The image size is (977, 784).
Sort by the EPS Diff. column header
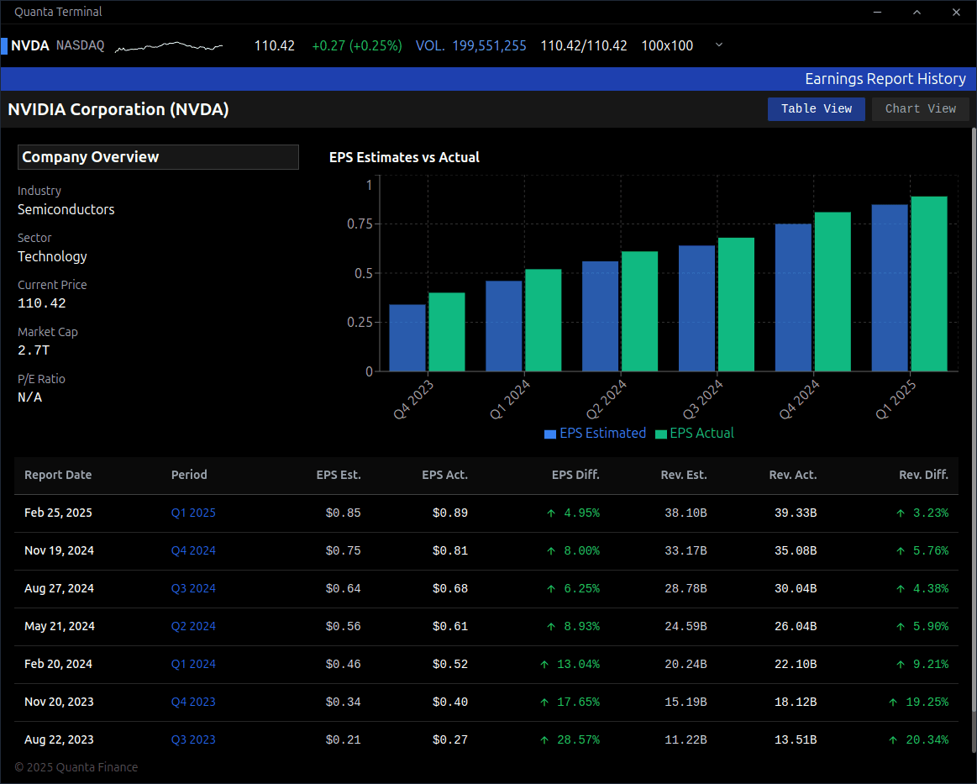coord(575,475)
